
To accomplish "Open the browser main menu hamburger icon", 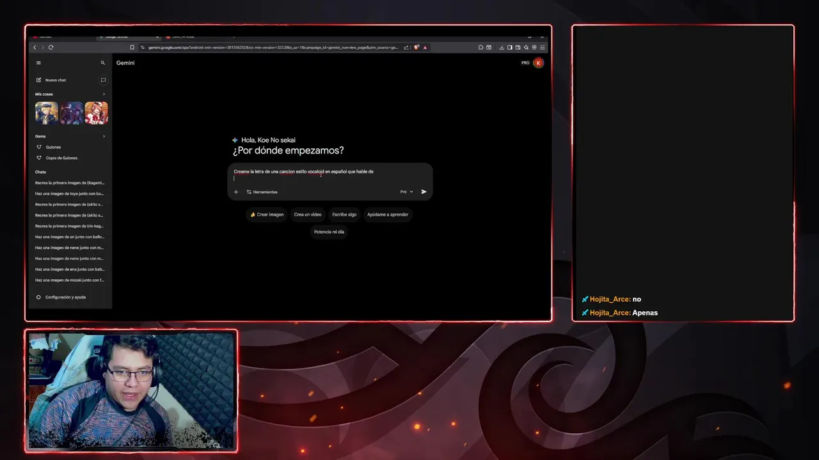I will pyautogui.click(x=543, y=47).
